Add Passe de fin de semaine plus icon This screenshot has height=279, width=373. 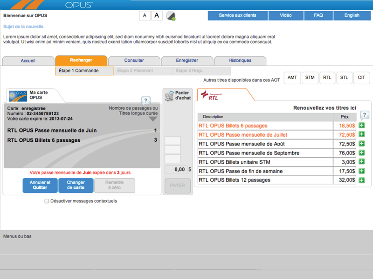click(362, 171)
